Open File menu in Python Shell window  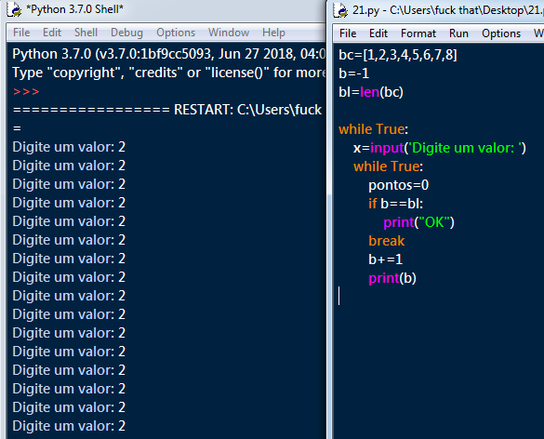[x=21, y=33]
